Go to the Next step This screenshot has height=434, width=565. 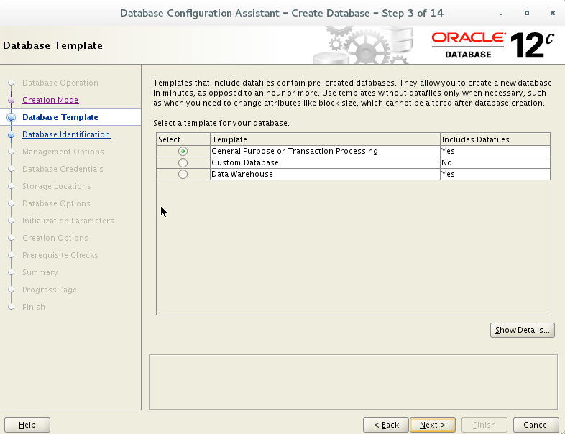tap(433, 425)
